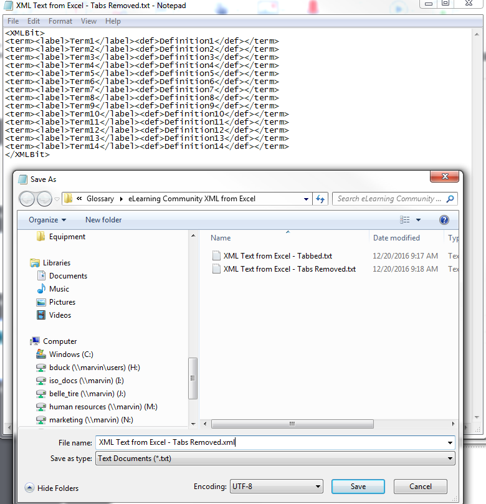Click eLearning Community XML from Excel breadcrumb
Viewport: 486px width, 504px height.
click(x=192, y=199)
